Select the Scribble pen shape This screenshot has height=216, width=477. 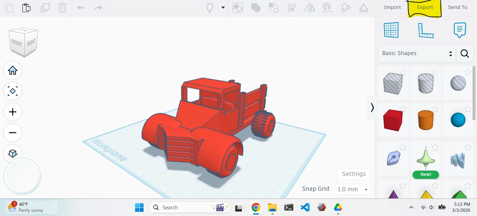(x=394, y=158)
